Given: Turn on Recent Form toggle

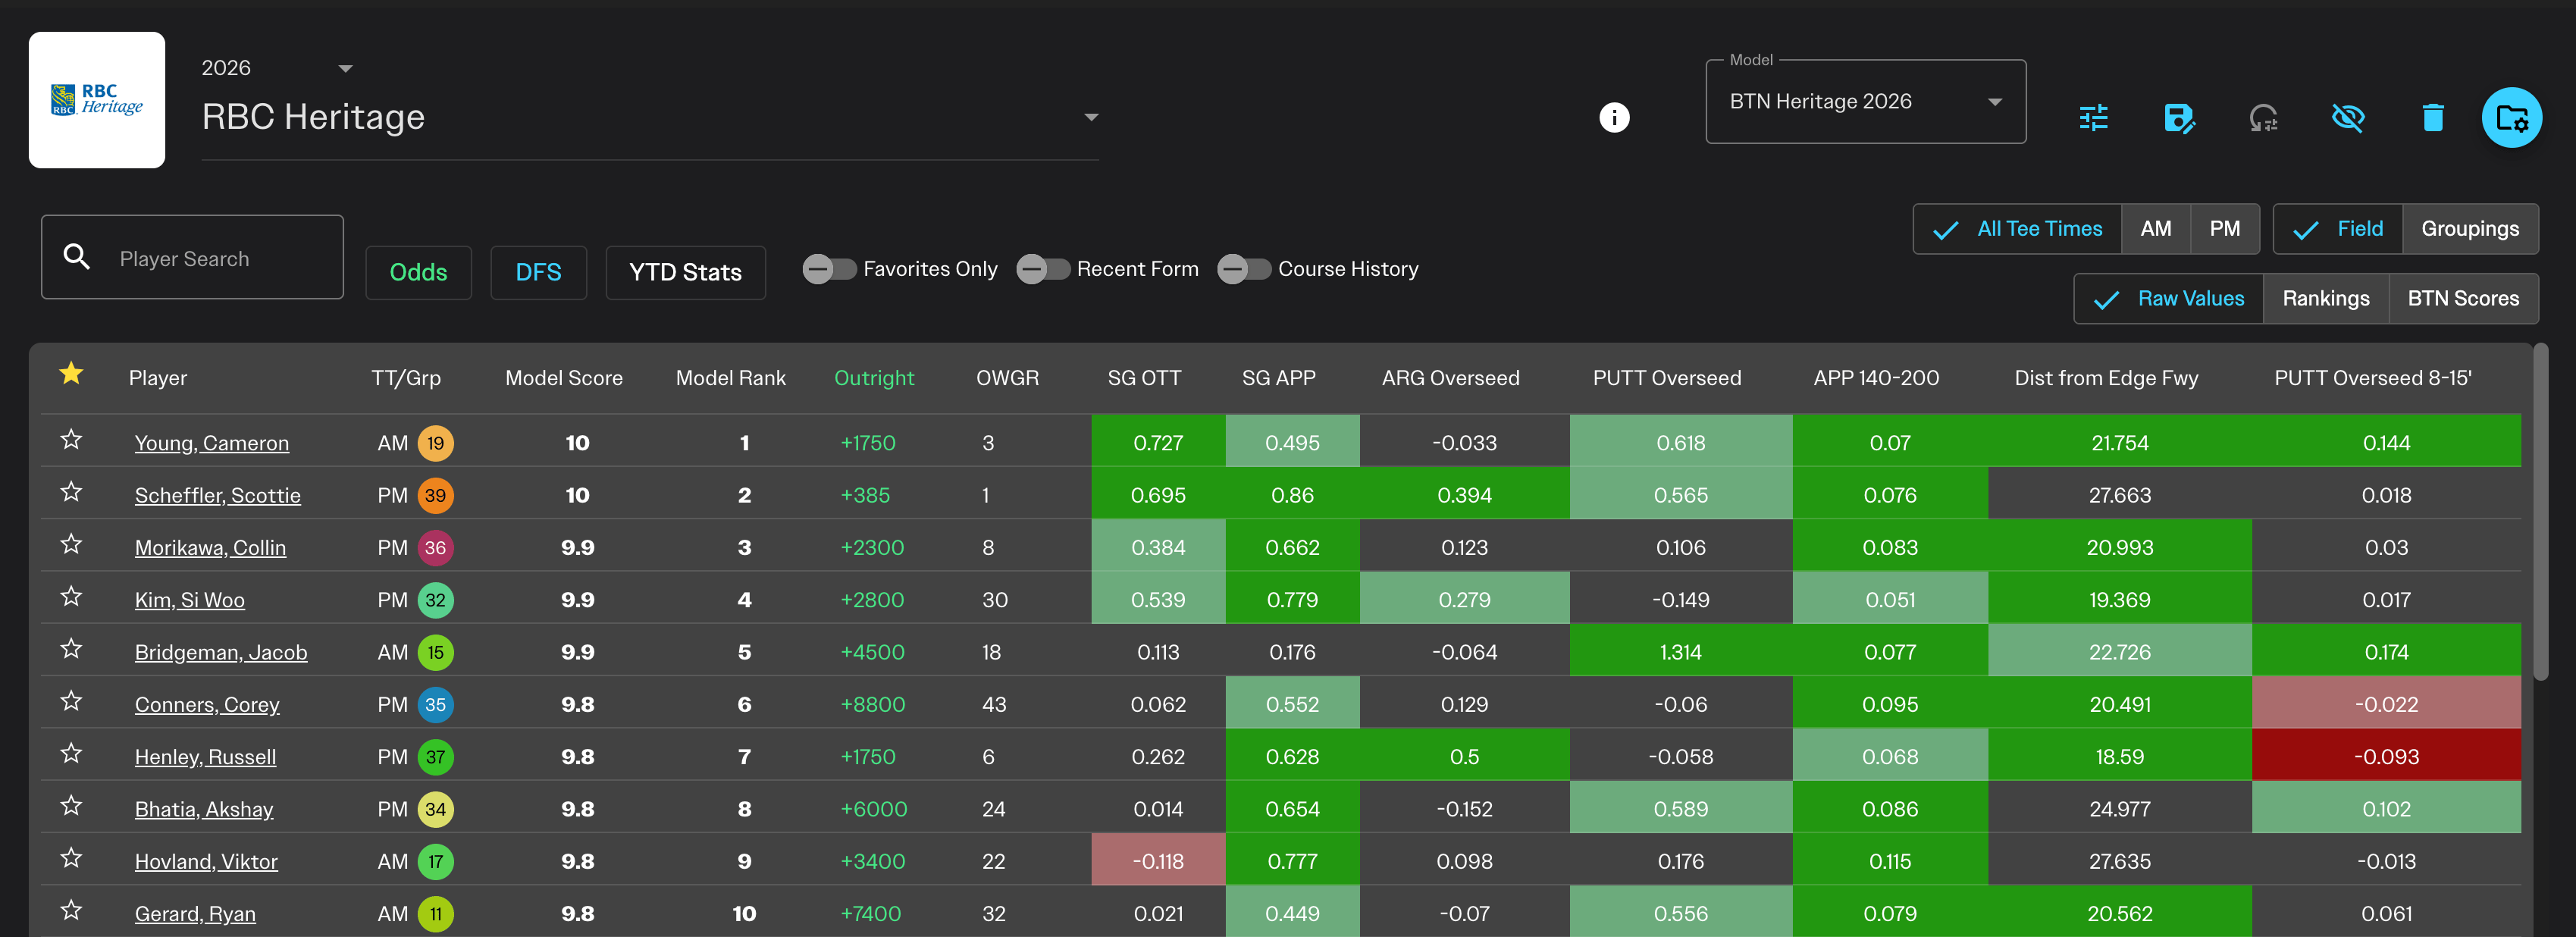Looking at the screenshot, I should (x=1043, y=269).
